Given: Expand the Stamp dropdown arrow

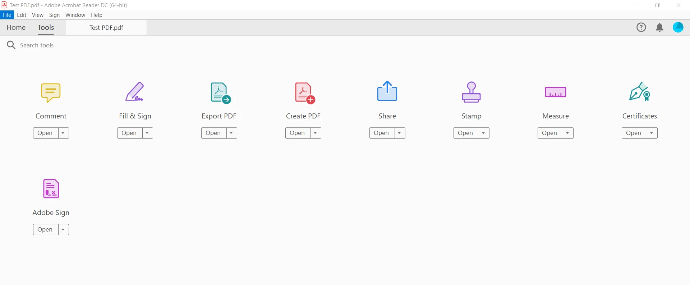Looking at the screenshot, I should click(x=484, y=133).
